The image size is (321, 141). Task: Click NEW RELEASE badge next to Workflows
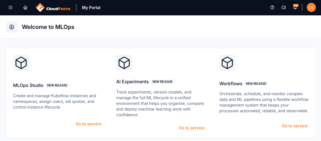coord(256,84)
